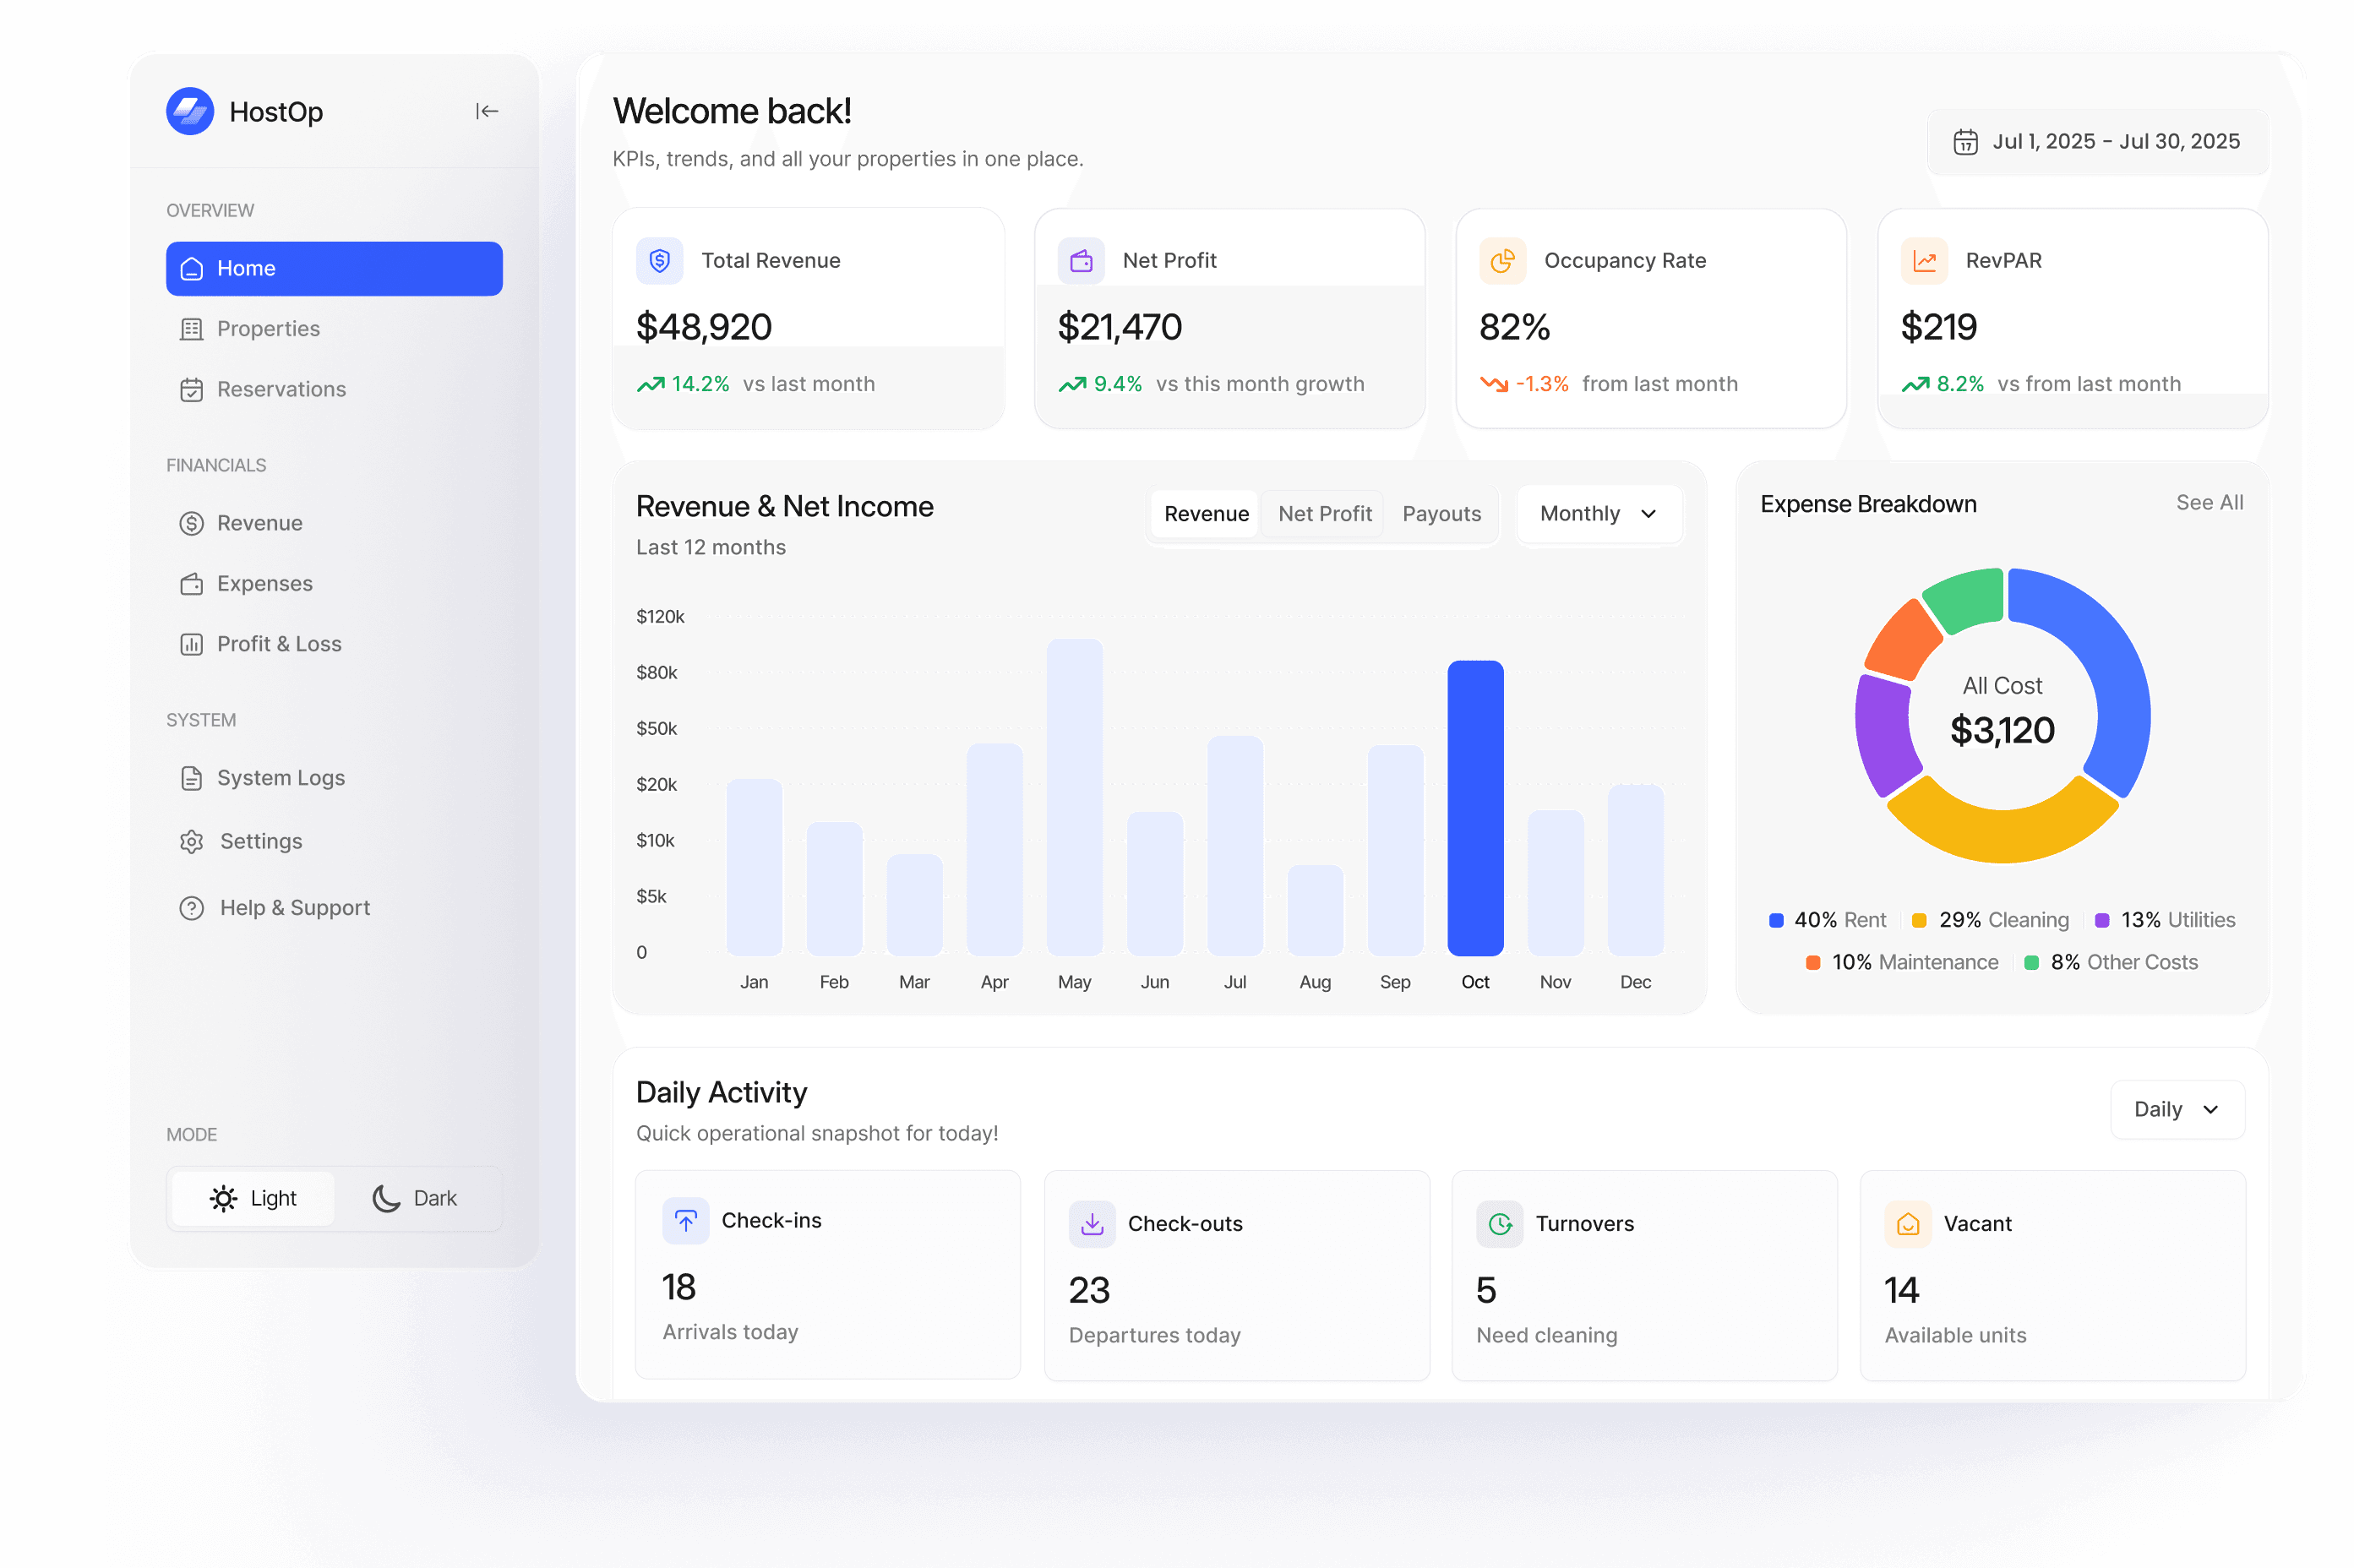2354x1568 pixels.
Task: Switch to Light mode
Action: coord(254,1198)
